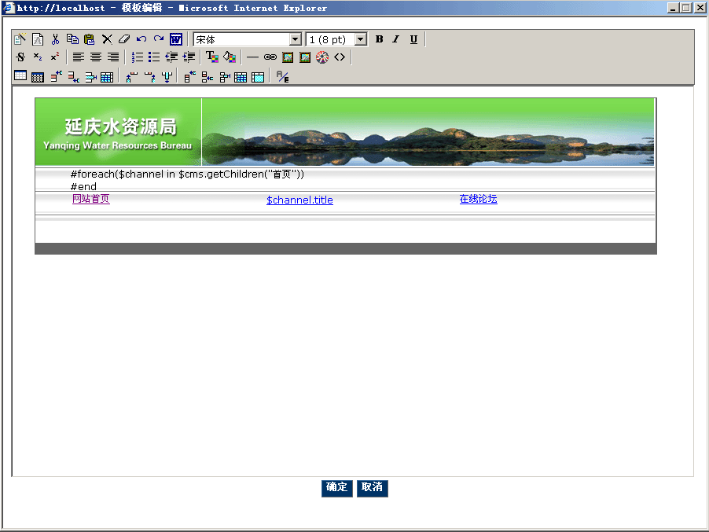
Task: Toggle italic formatting with the I button
Action: pos(395,39)
